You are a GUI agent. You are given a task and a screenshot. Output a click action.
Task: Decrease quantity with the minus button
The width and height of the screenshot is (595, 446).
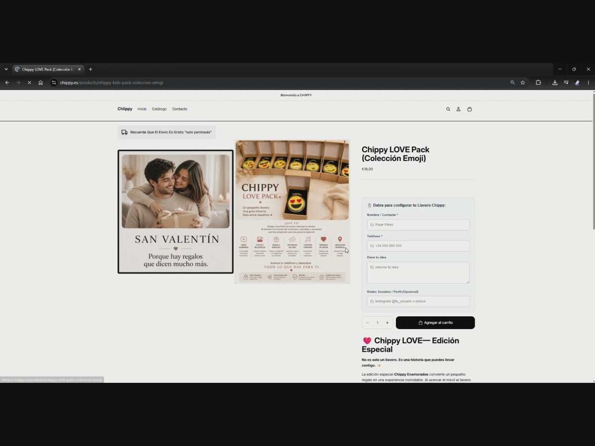367,323
